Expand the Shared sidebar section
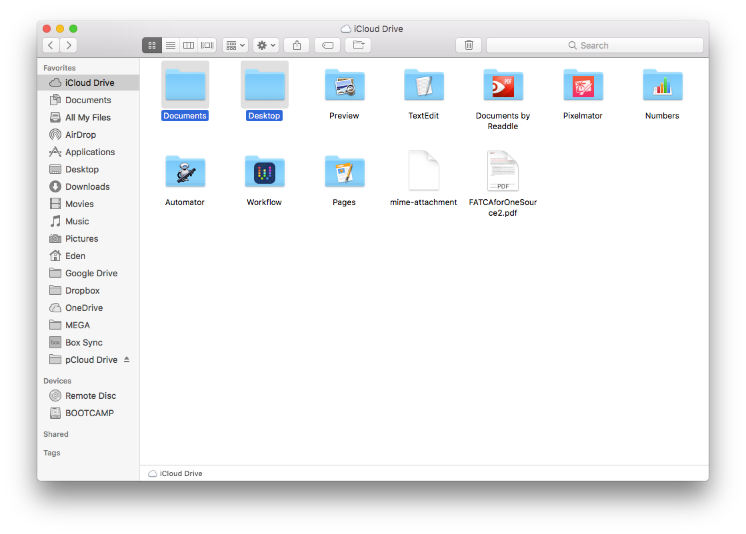The width and height of the screenshot is (746, 534). pos(55,434)
